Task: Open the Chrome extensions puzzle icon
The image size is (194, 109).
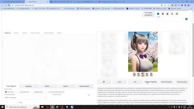Action: click(x=182, y=5)
